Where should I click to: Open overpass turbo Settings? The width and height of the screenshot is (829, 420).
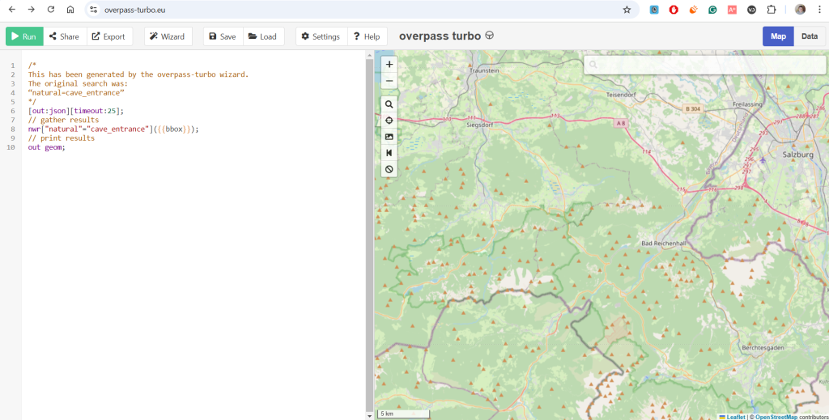pos(321,36)
